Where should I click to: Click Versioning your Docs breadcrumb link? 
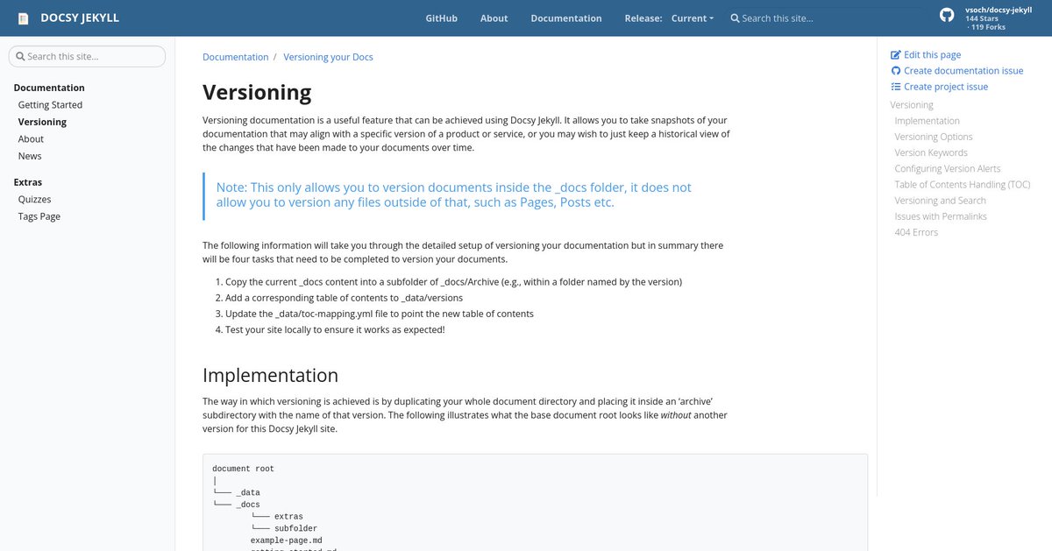point(328,57)
